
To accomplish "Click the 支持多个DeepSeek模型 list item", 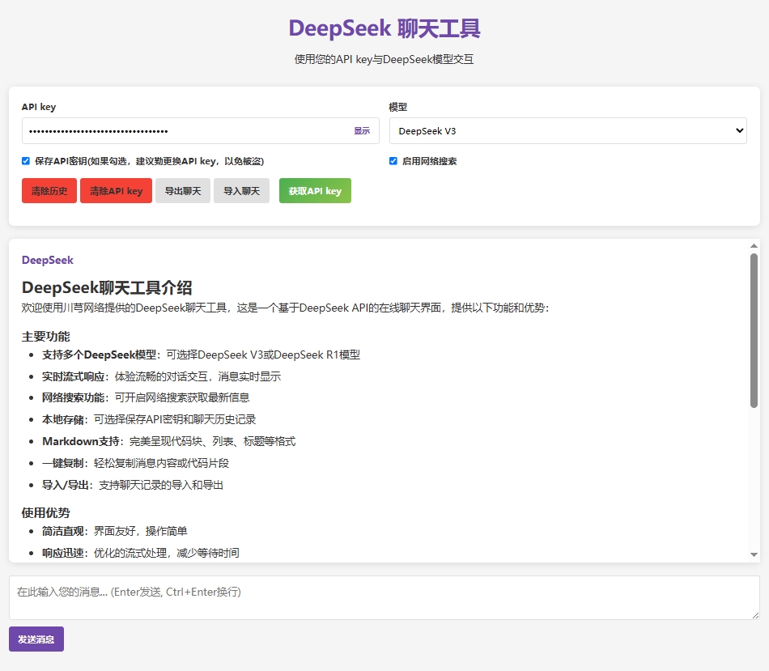I will tap(201, 355).
